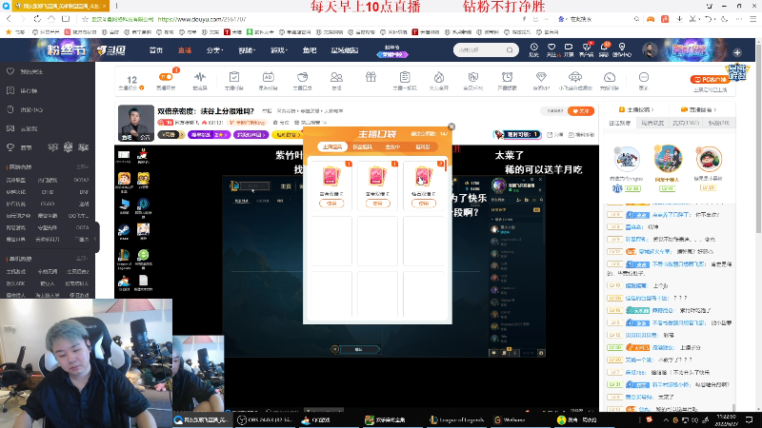Click the browser back arrow
The image size is (762, 428).
point(9,19)
